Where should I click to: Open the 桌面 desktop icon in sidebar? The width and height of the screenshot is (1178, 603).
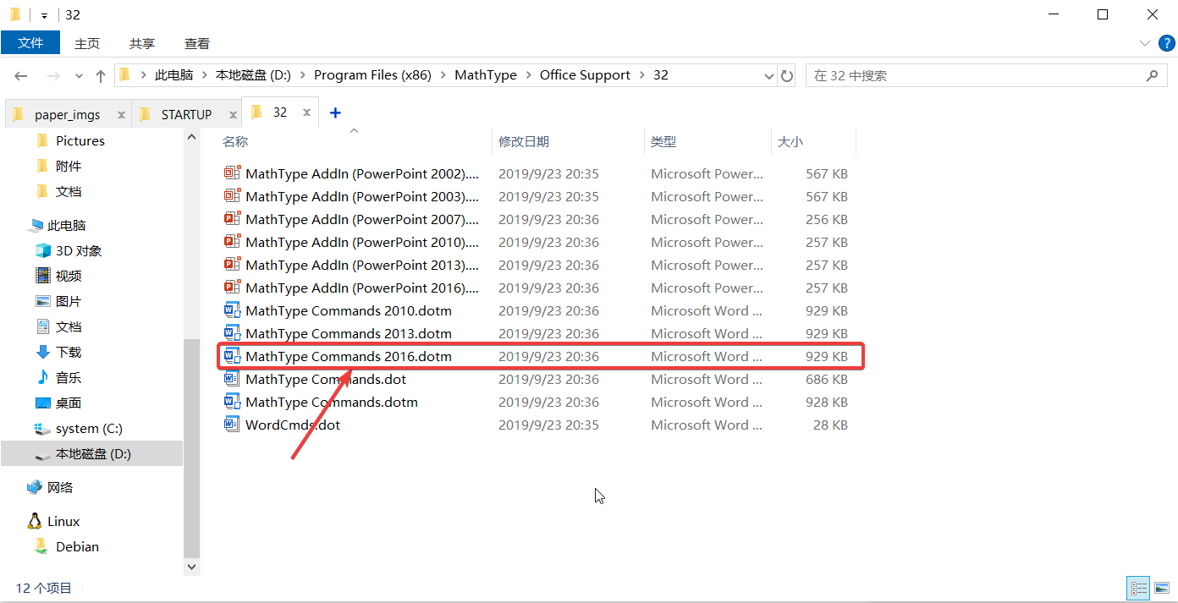coord(43,403)
